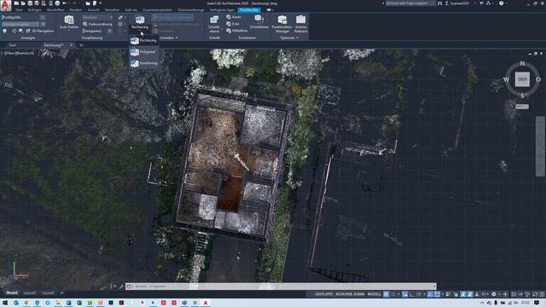The image size is (546, 307).
Task: Expand the Zuschneiden panel arrow
Action: click(x=177, y=38)
